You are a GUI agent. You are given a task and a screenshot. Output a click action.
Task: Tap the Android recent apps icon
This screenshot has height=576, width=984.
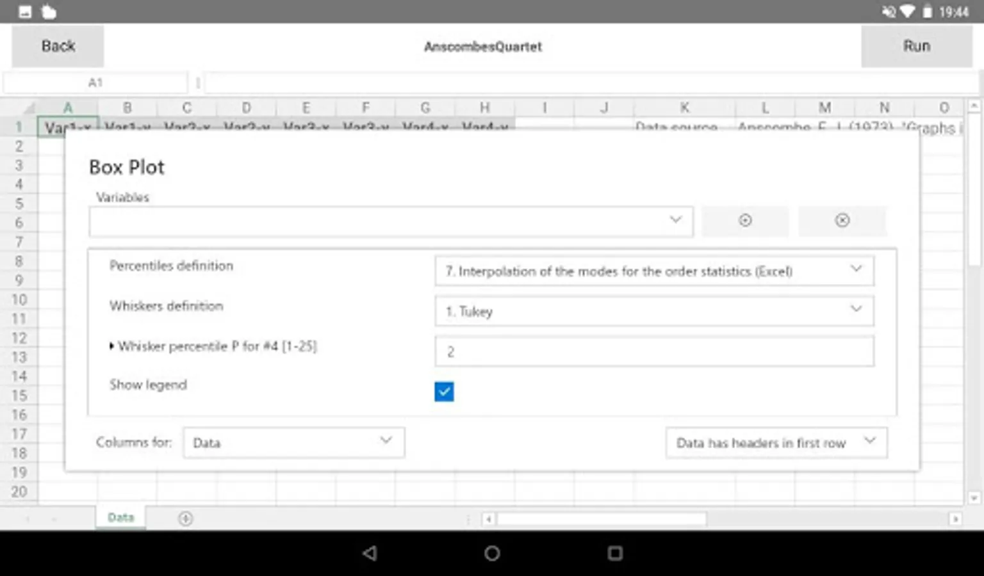(615, 553)
